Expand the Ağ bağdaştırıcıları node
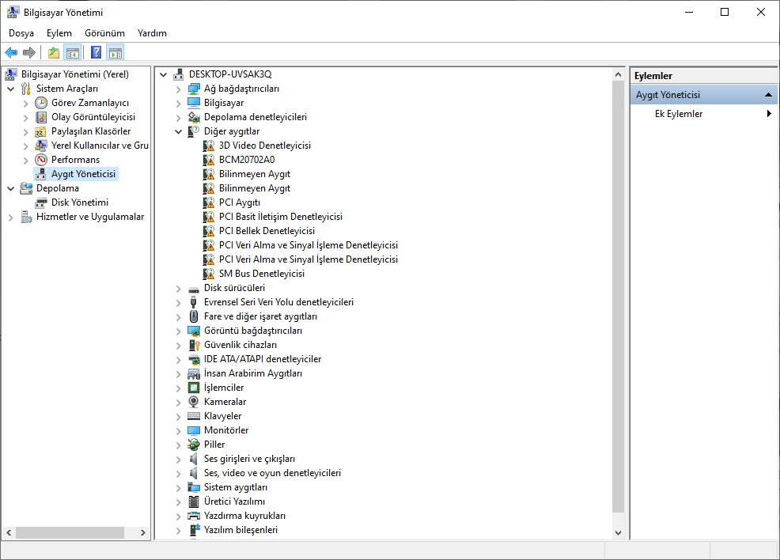This screenshot has width=780, height=560. pyautogui.click(x=179, y=89)
